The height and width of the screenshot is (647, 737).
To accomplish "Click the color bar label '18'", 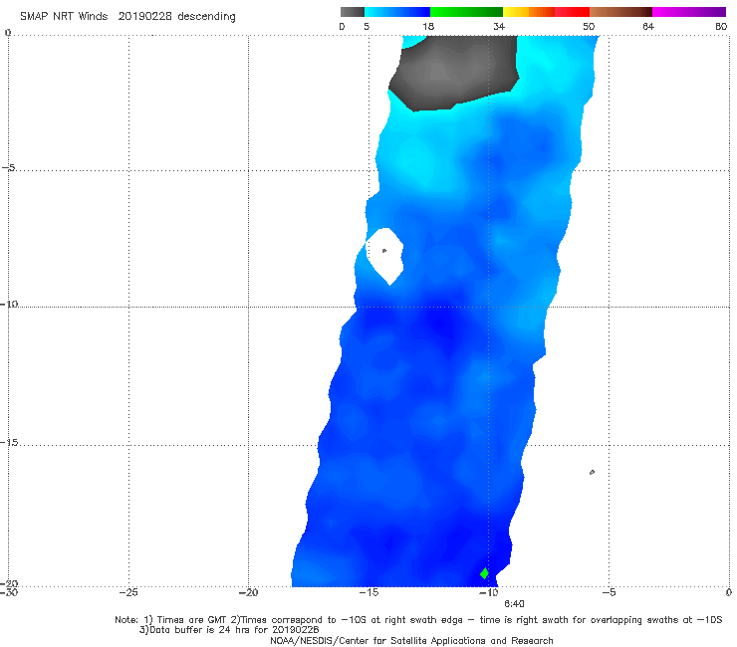I will pos(428,27).
